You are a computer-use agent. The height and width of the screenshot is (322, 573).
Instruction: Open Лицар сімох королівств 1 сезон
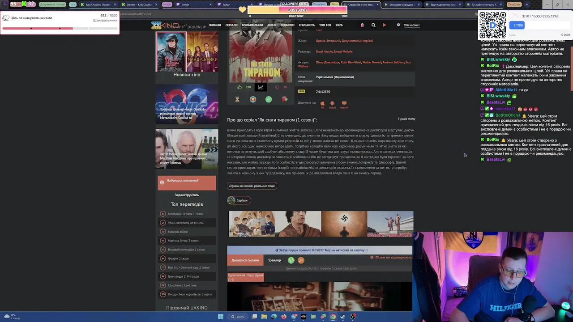pos(190,294)
